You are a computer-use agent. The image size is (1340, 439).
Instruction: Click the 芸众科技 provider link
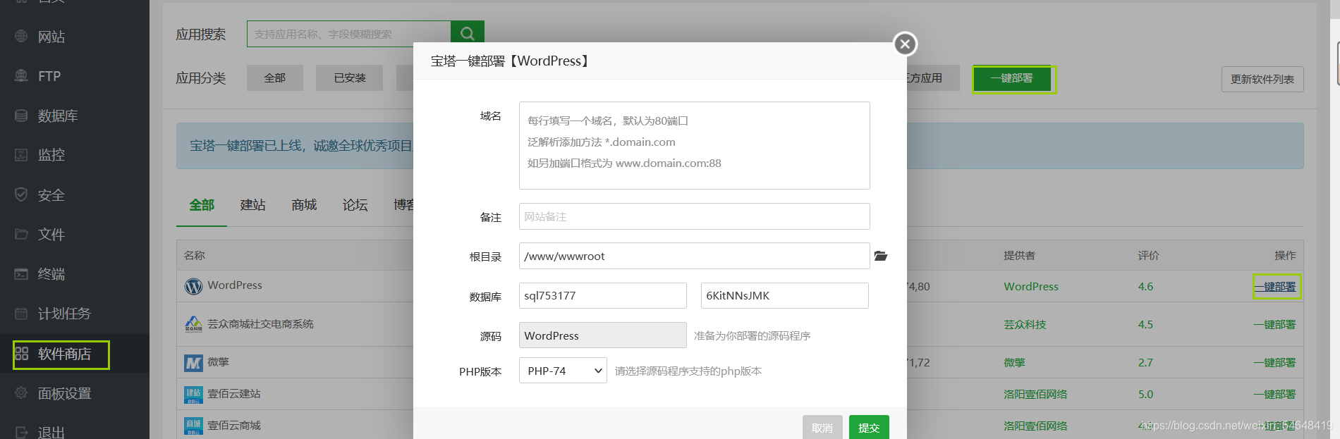(1025, 325)
